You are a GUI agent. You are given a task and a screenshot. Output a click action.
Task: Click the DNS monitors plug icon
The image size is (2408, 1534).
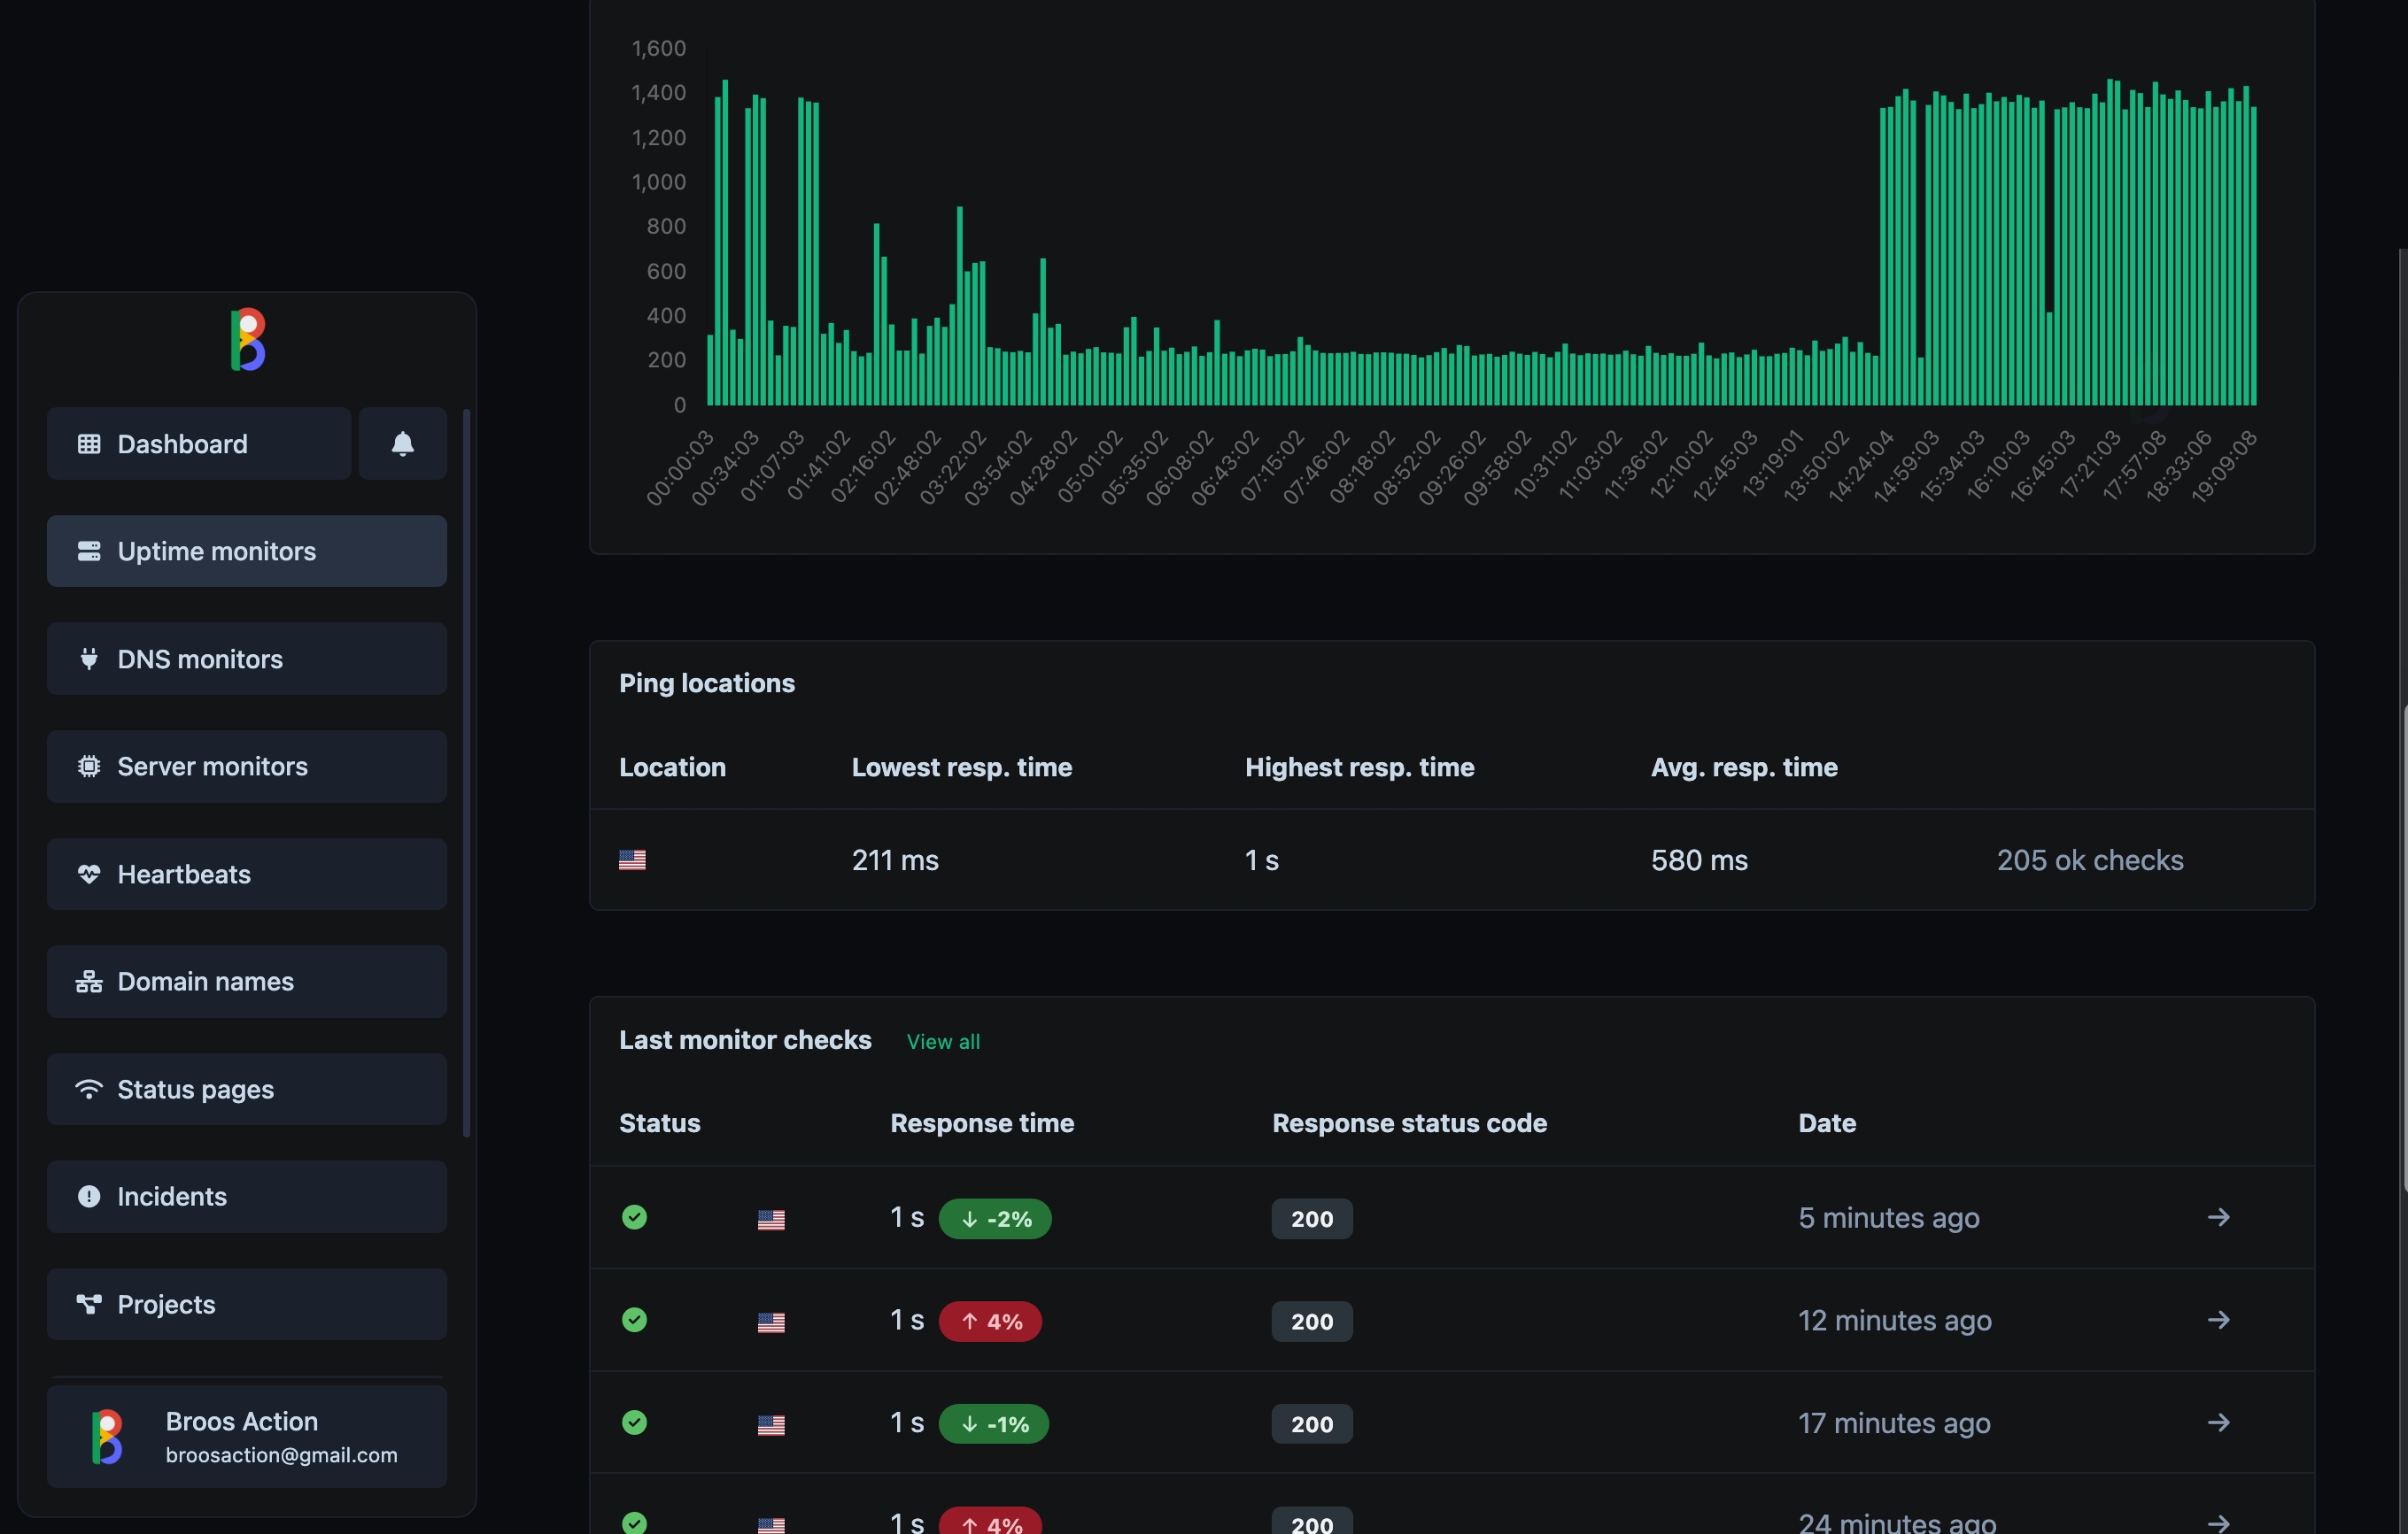[89, 659]
